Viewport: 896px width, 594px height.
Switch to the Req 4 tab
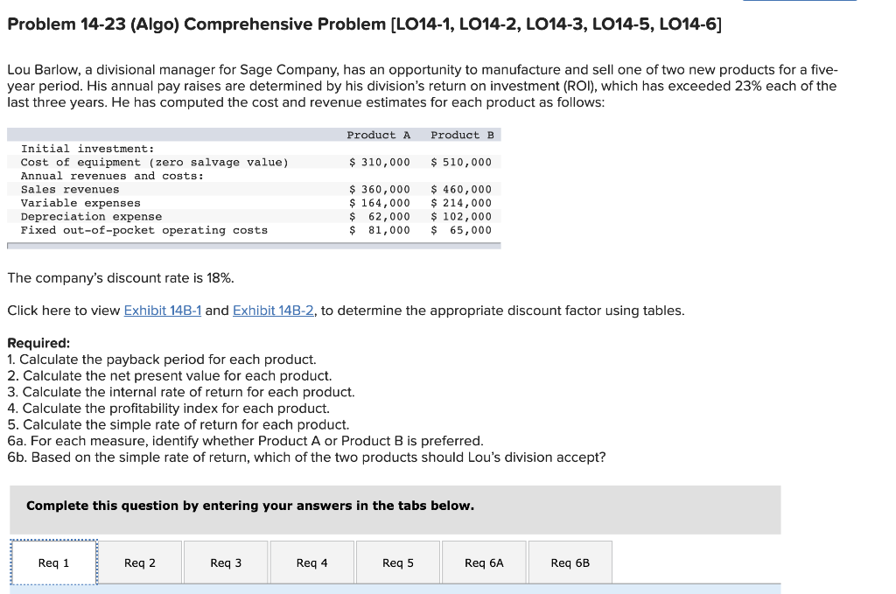point(311,563)
